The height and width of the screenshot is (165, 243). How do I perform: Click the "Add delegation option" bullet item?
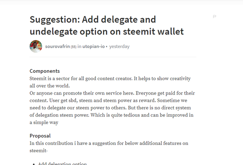(x=62, y=163)
